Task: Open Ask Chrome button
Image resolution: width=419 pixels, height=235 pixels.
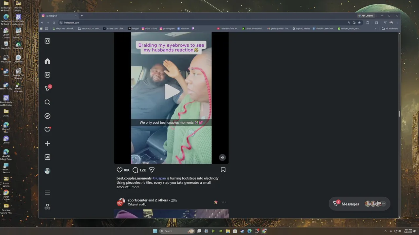Action: (366, 16)
